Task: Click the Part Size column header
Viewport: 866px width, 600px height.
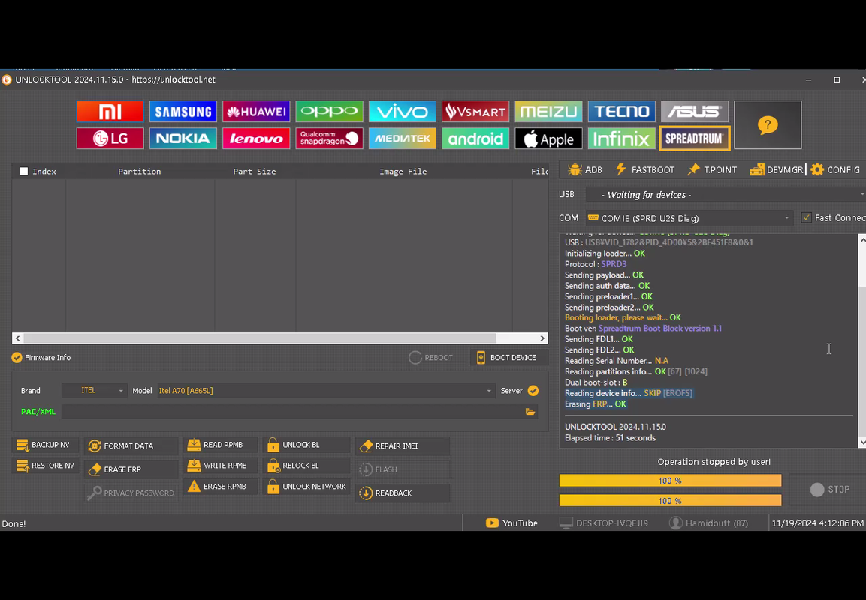Action: coord(254,172)
